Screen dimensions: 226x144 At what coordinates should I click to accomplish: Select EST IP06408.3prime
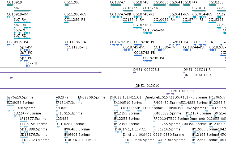(77, 129)
